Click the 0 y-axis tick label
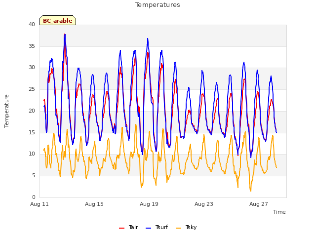Viewport: 316px width, 237px height. 34,197
